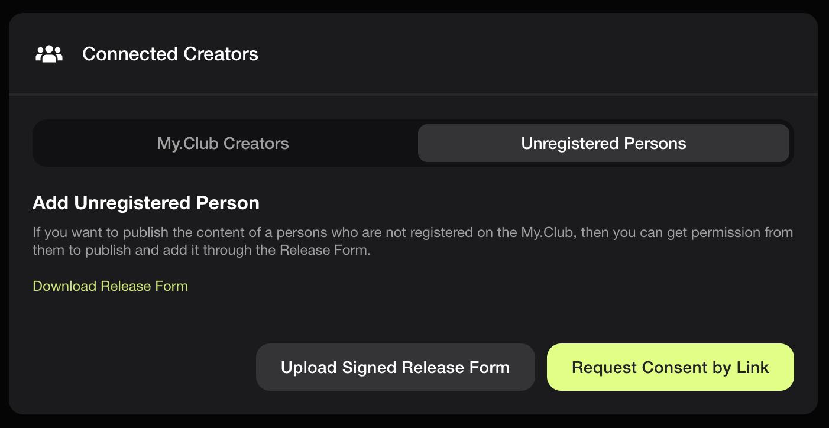Select the Unregistered Persons tab
The height and width of the screenshot is (428, 829).
pyautogui.click(x=603, y=143)
